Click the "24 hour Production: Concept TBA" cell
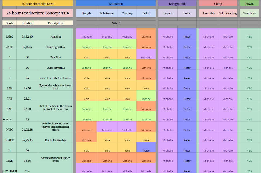This screenshot has width=261, height=173. [38, 13]
